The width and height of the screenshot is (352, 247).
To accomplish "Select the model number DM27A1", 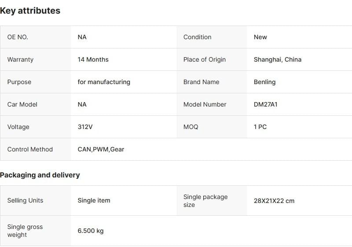I will 265,104.
